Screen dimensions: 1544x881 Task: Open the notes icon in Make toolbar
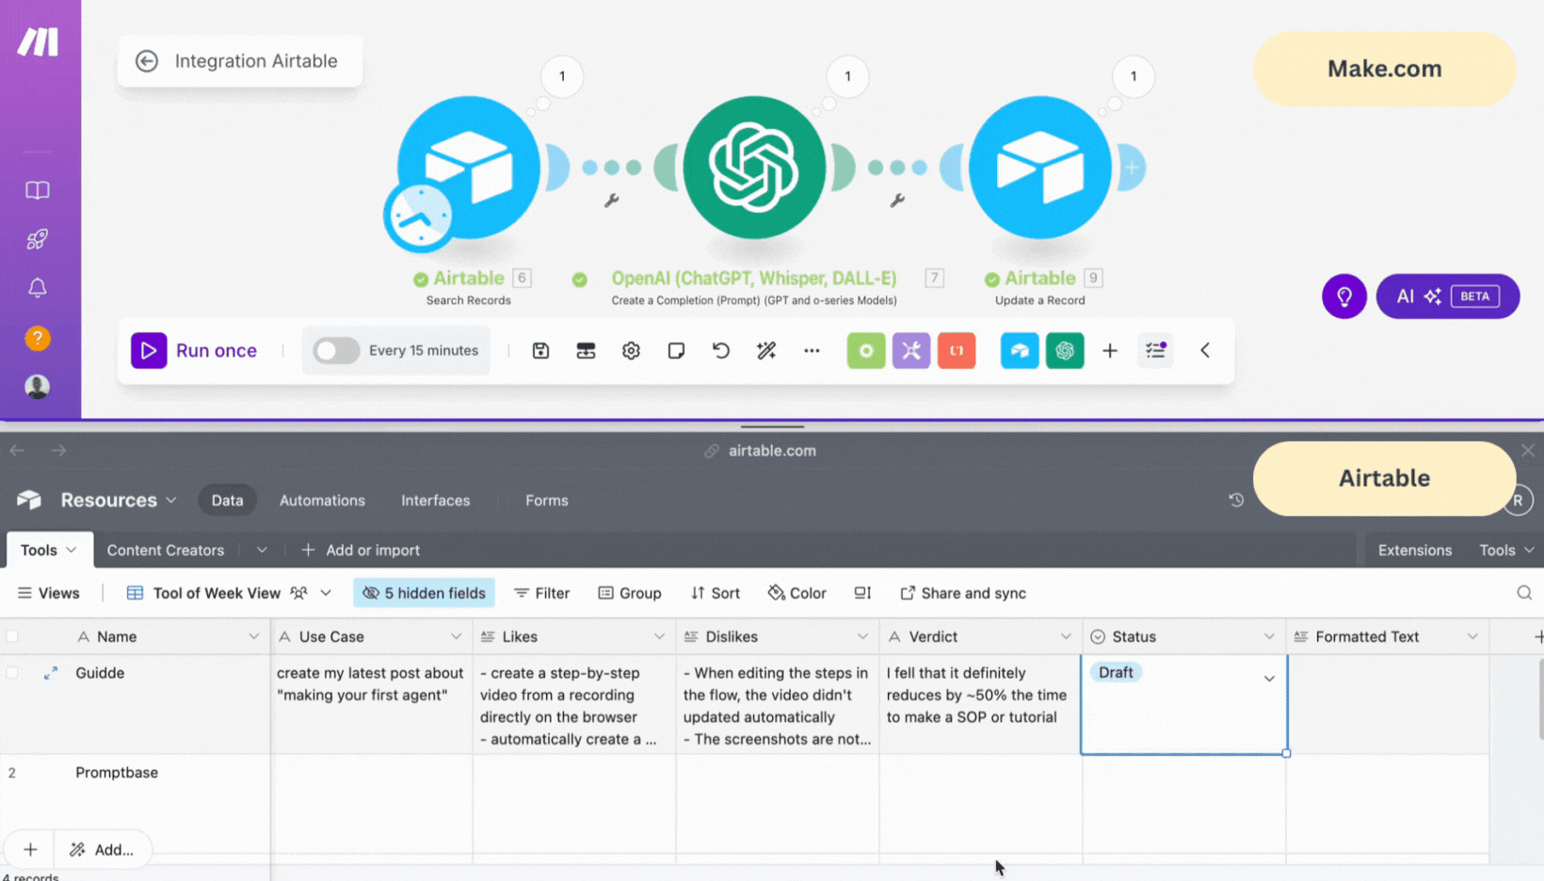coord(676,351)
